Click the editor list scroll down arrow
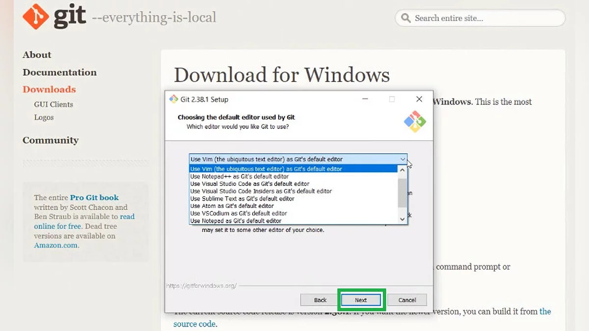Screen dimensions: 589x331 [402, 219]
